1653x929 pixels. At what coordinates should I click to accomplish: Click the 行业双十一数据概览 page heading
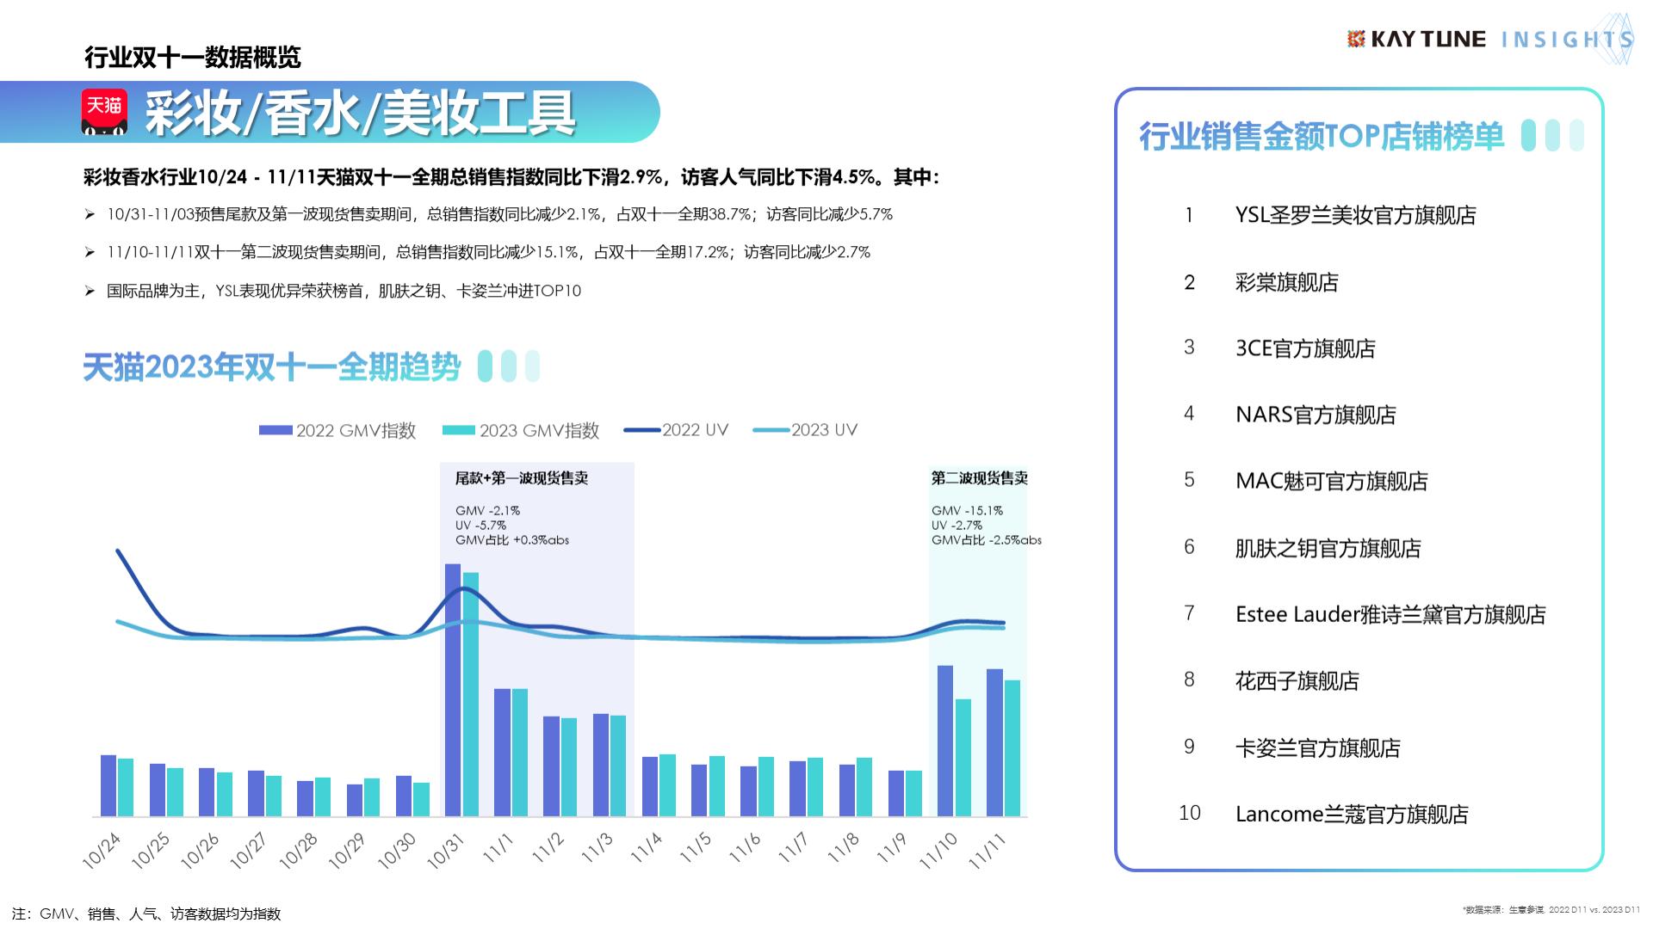tap(193, 58)
